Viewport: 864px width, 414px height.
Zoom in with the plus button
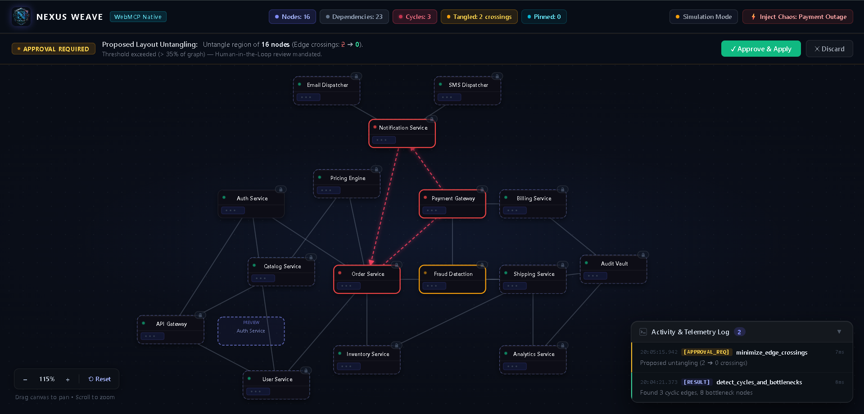[68, 379]
